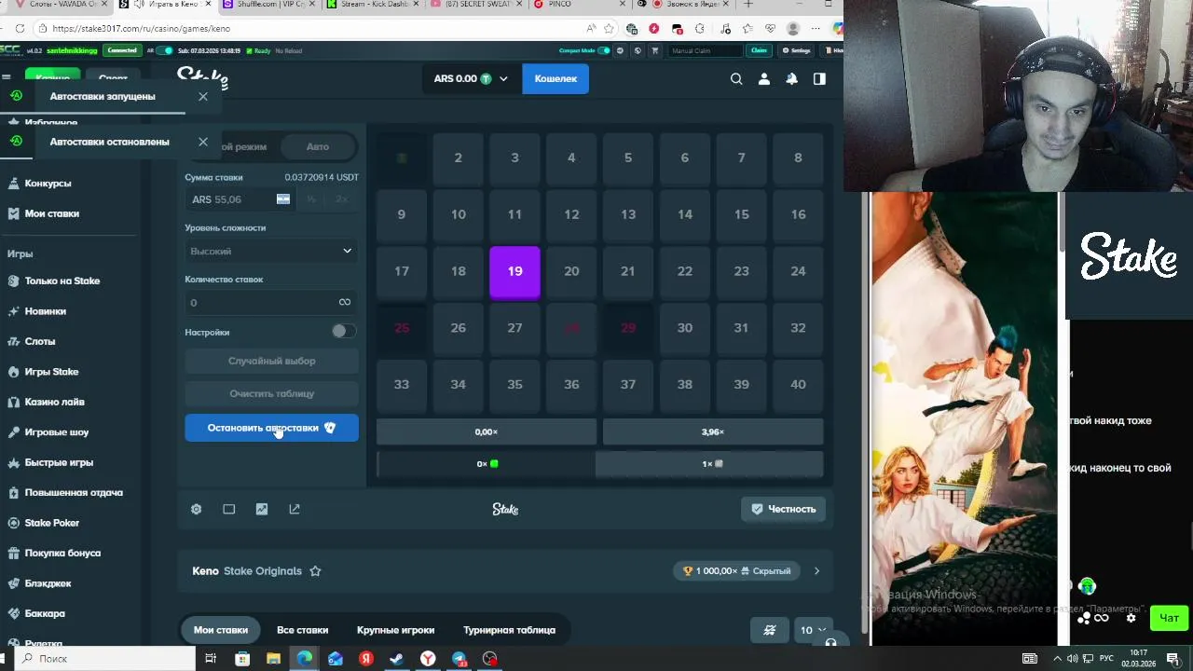
Task: Expand Keno info panel chevron arrow
Action: pos(816,571)
